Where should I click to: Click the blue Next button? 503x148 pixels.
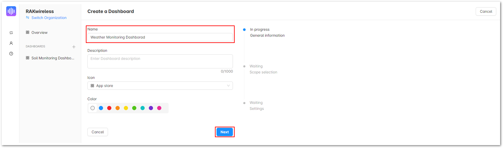(x=224, y=132)
